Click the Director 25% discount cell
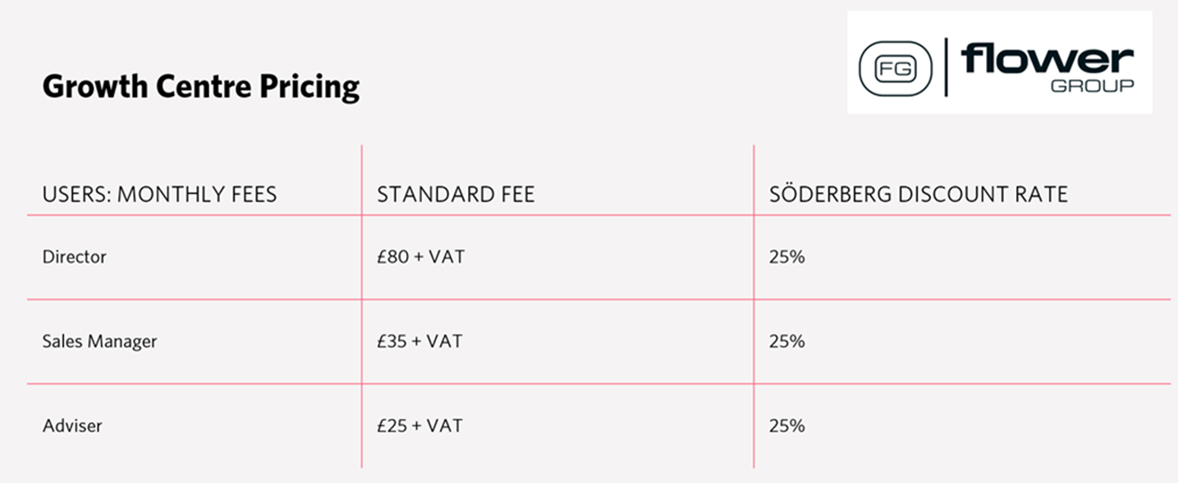 (x=787, y=257)
